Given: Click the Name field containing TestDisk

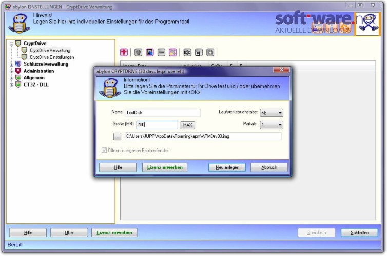Looking at the screenshot, I should (163, 113).
